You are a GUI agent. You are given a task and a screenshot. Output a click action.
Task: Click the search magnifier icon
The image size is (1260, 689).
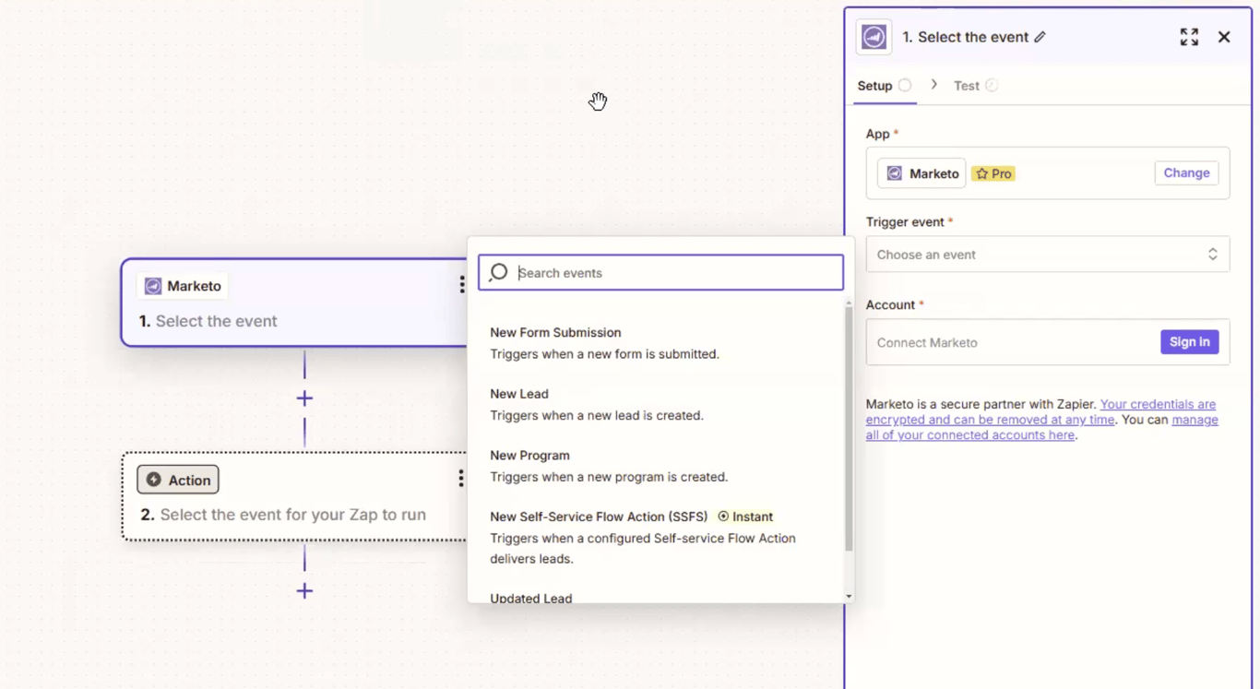click(498, 272)
